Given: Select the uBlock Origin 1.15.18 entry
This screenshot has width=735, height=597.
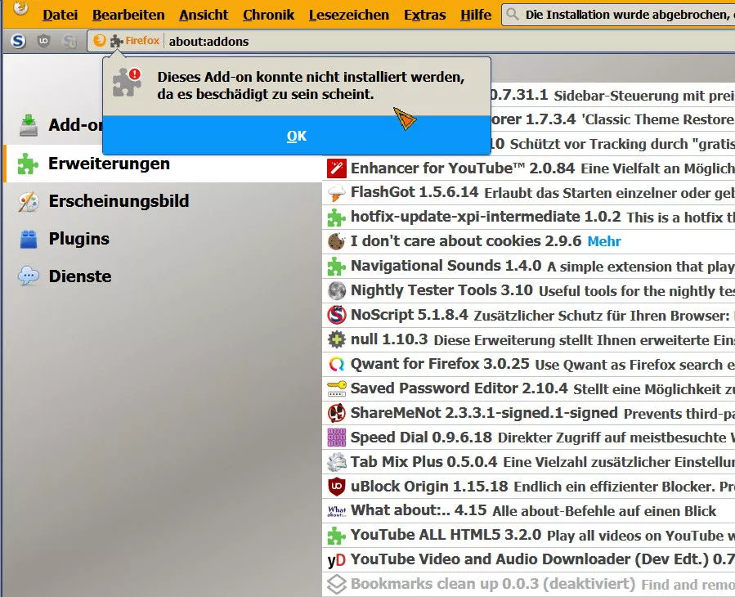Looking at the screenshot, I should click(529, 487).
